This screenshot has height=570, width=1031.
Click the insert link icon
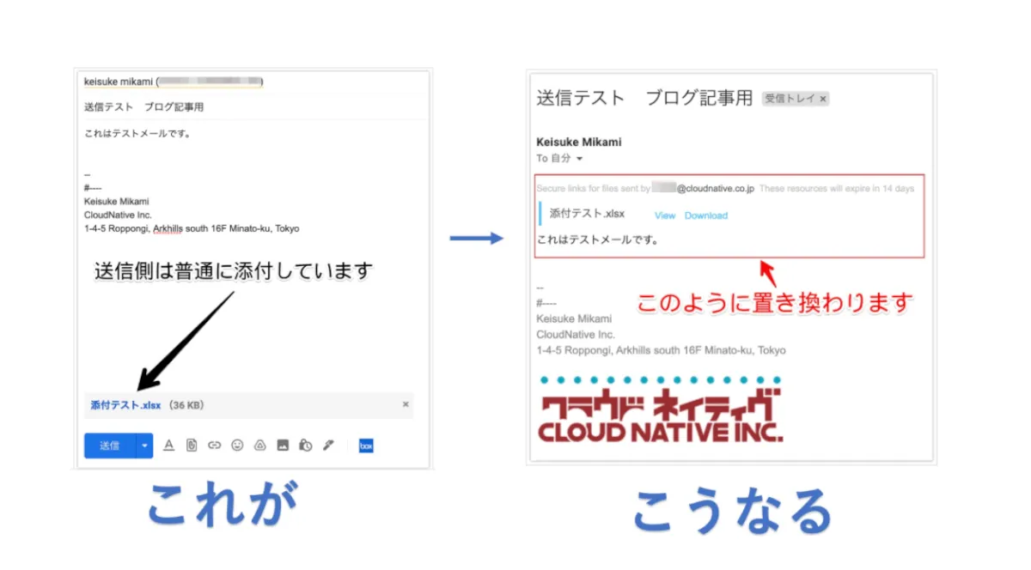[215, 446]
